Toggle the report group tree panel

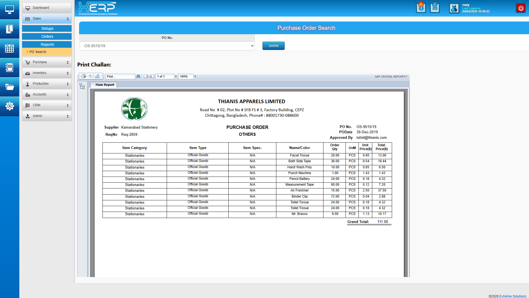tap(82, 86)
